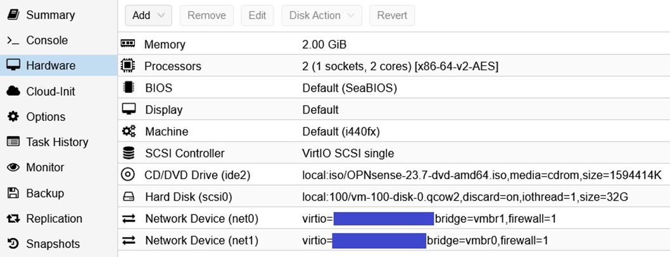Open Cloud-Init settings

(50, 91)
